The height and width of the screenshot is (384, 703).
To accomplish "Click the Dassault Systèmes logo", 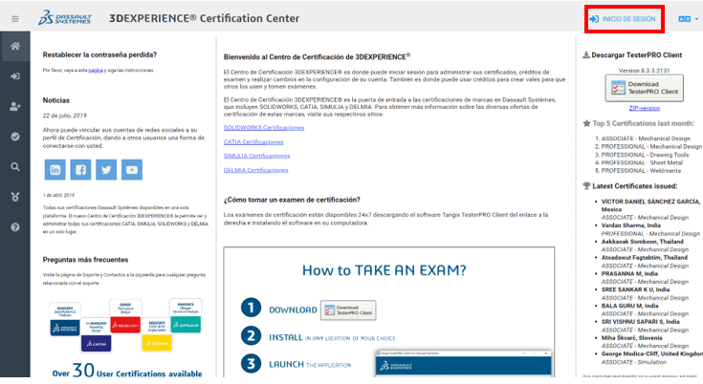I will [65, 18].
